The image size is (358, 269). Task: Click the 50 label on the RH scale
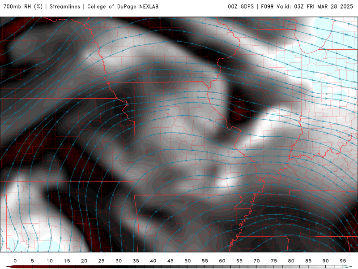[188, 261]
